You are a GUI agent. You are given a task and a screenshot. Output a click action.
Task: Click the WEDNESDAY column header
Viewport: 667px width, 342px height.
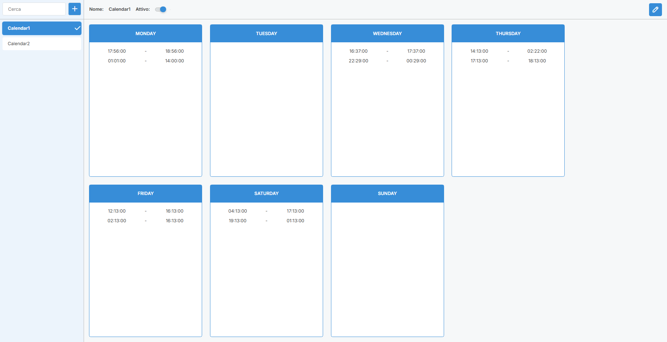(x=387, y=34)
